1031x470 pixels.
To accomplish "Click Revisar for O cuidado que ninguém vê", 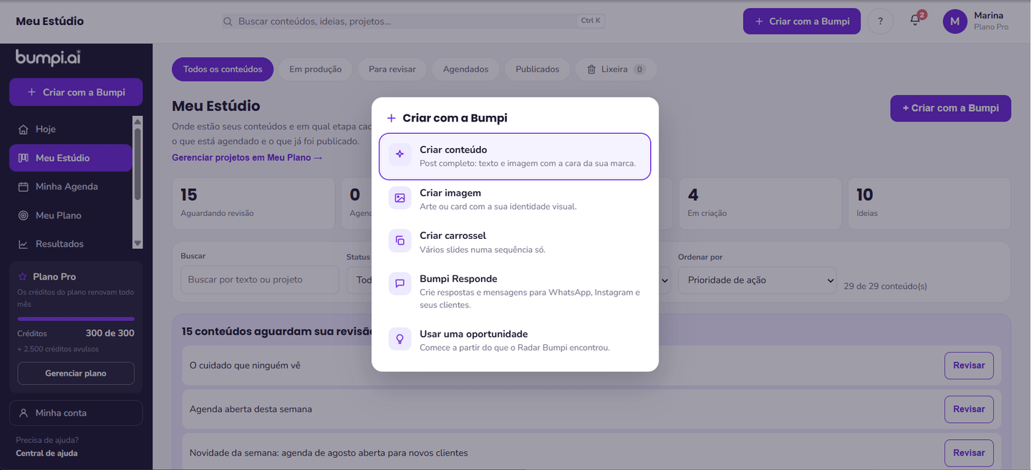I will coord(969,366).
